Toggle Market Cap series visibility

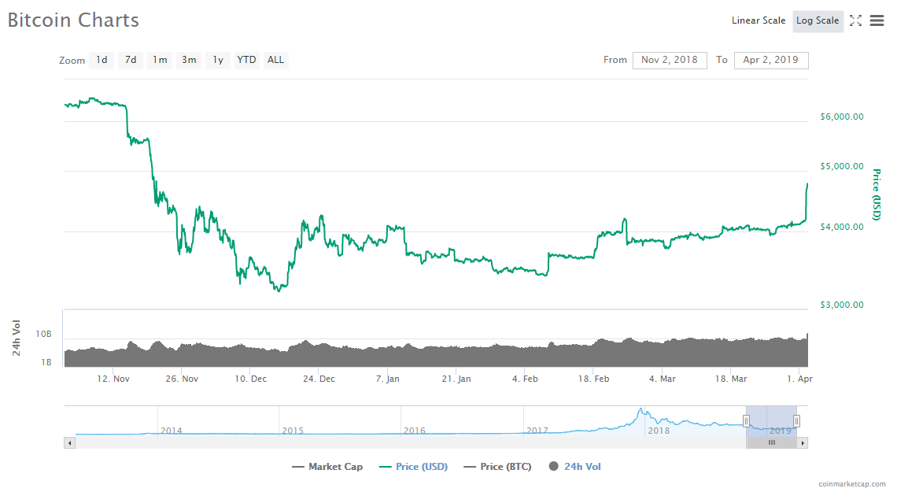[327, 467]
